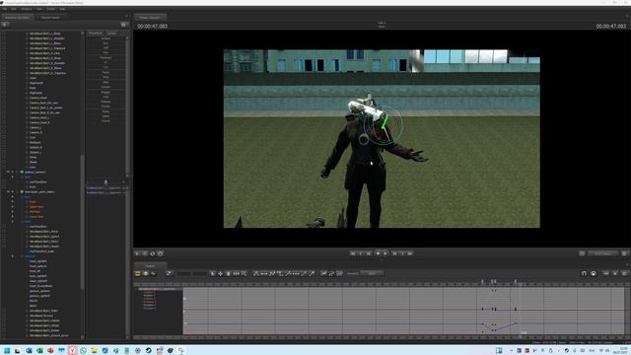Activate the screen manipulator below the viewport
This screenshot has width=631, height=355.
[160, 253]
